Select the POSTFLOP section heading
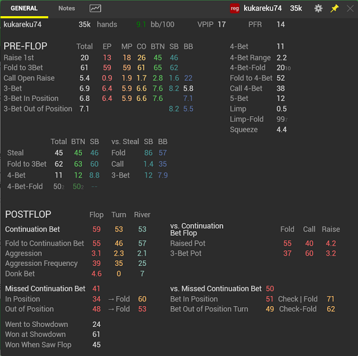This screenshot has width=358, height=356. tap(28, 214)
